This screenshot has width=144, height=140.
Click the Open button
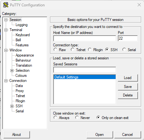(x=100, y=135)
